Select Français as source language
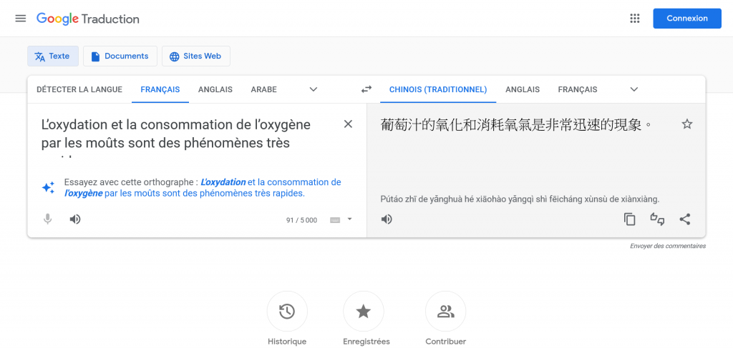The width and height of the screenshot is (733, 348). point(160,89)
